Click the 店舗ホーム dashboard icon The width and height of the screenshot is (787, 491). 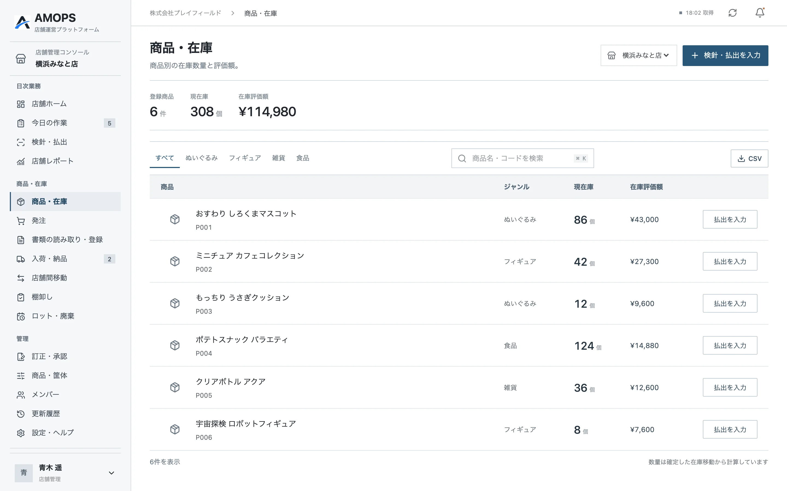click(x=21, y=104)
